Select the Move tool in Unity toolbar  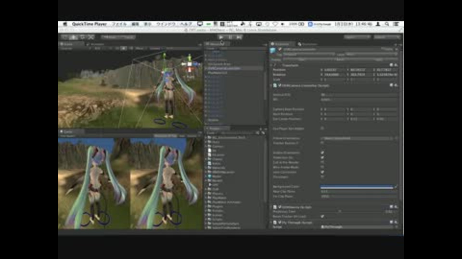(x=74, y=37)
